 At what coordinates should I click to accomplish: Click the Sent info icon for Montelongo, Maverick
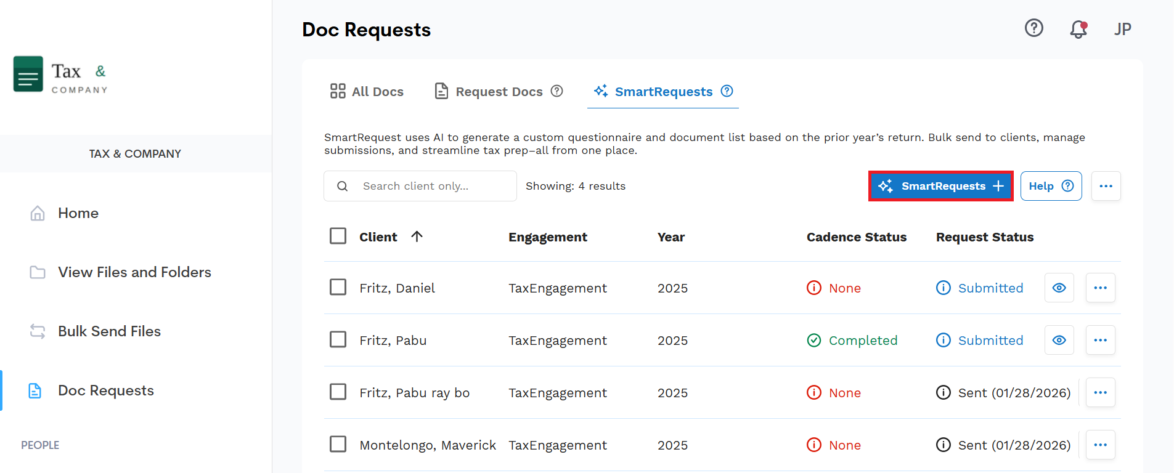point(944,445)
